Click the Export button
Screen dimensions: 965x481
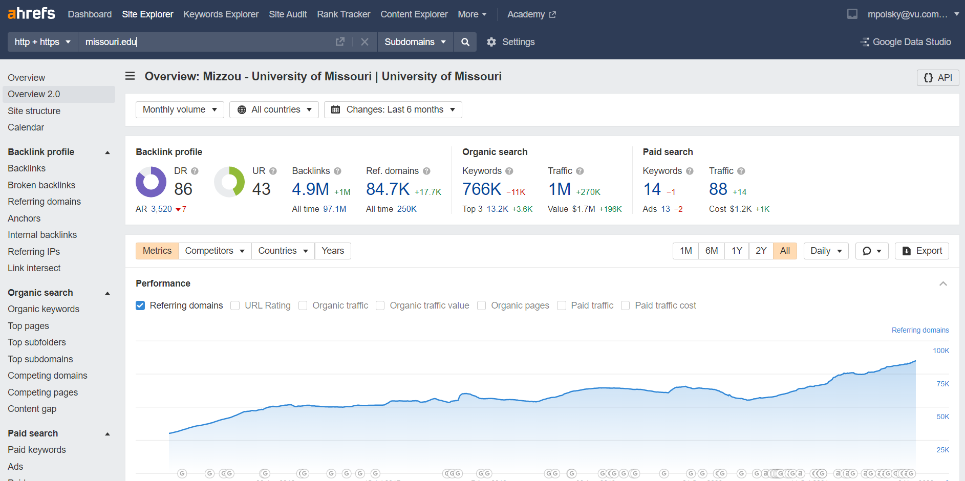pos(921,251)
